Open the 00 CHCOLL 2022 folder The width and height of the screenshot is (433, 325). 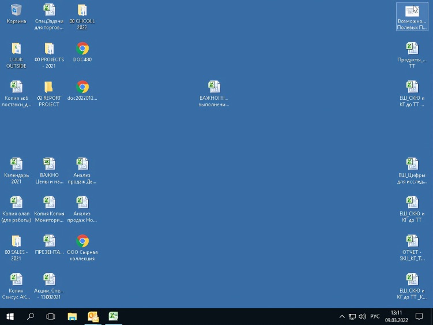(82, 10)
